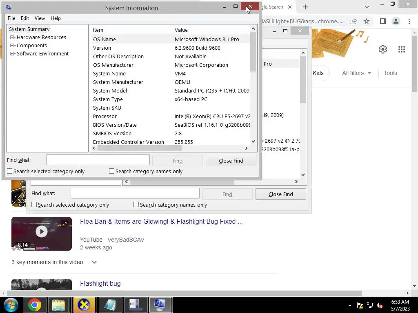Open the Google apps grid icon
The width and height of the screenshot is (418, 313).
click(x=402, y=49)
